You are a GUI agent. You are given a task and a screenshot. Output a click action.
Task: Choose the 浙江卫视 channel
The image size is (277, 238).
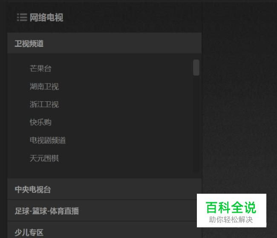[44, 104]
